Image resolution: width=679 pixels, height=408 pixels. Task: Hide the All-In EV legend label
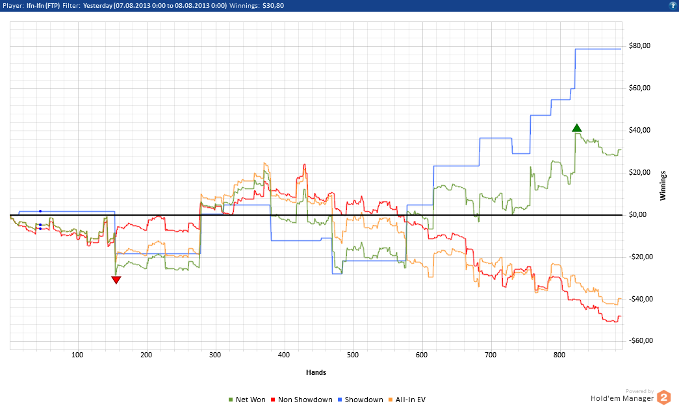tap(410, 400)
